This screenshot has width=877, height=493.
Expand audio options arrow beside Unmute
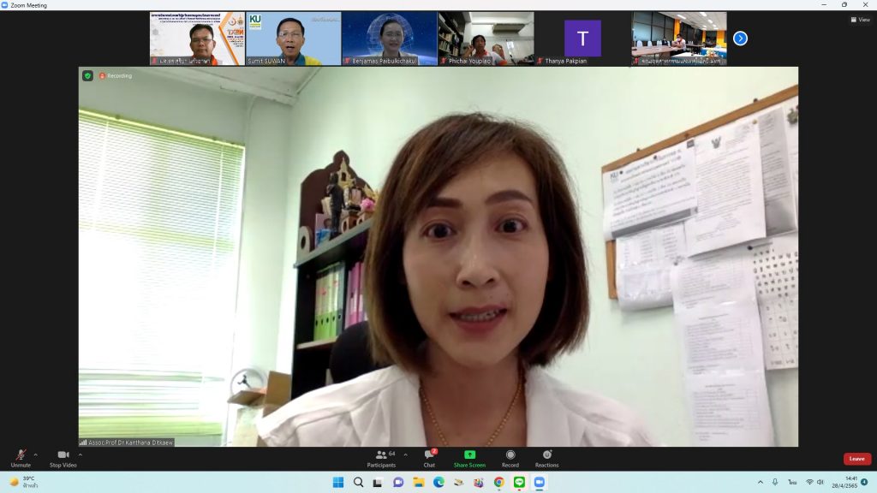coord(35,454)
